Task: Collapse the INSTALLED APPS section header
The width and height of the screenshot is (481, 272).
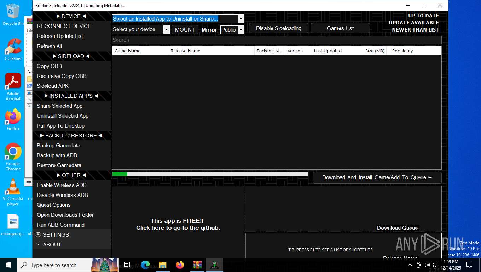Action: (x=71, y=96)
